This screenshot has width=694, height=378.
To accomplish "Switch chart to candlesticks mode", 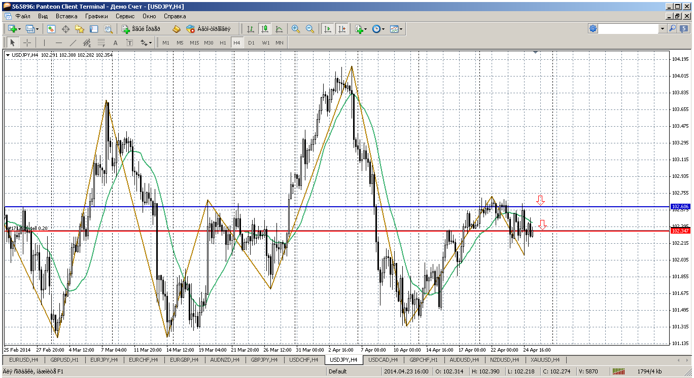I will [264, 29].
